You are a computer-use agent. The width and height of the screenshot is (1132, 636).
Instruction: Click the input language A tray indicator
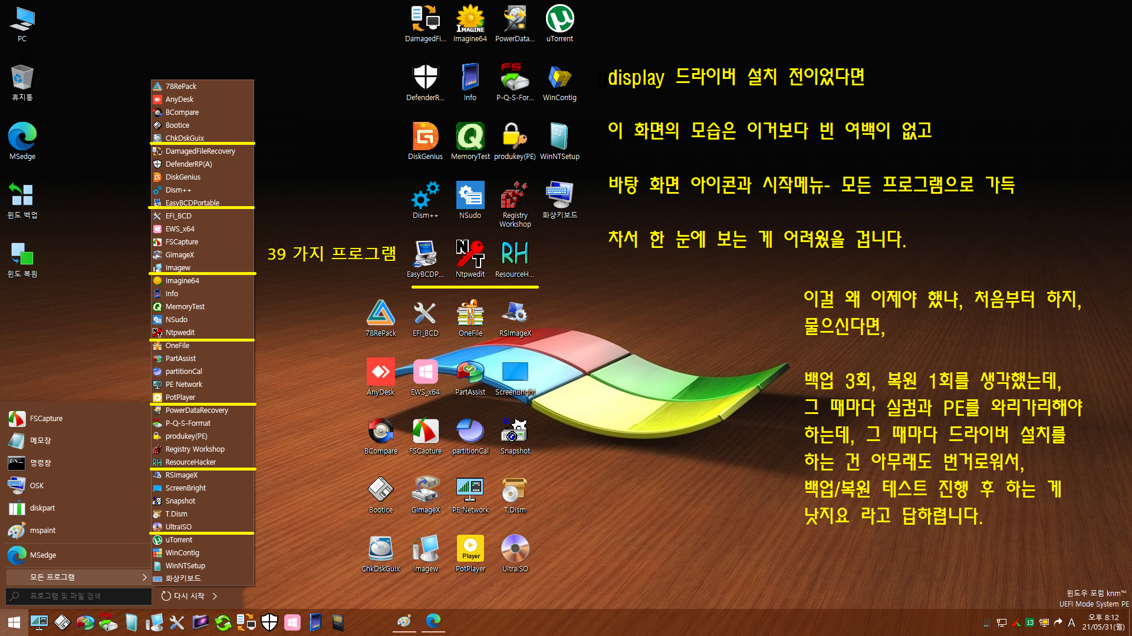coord(1071,622)
